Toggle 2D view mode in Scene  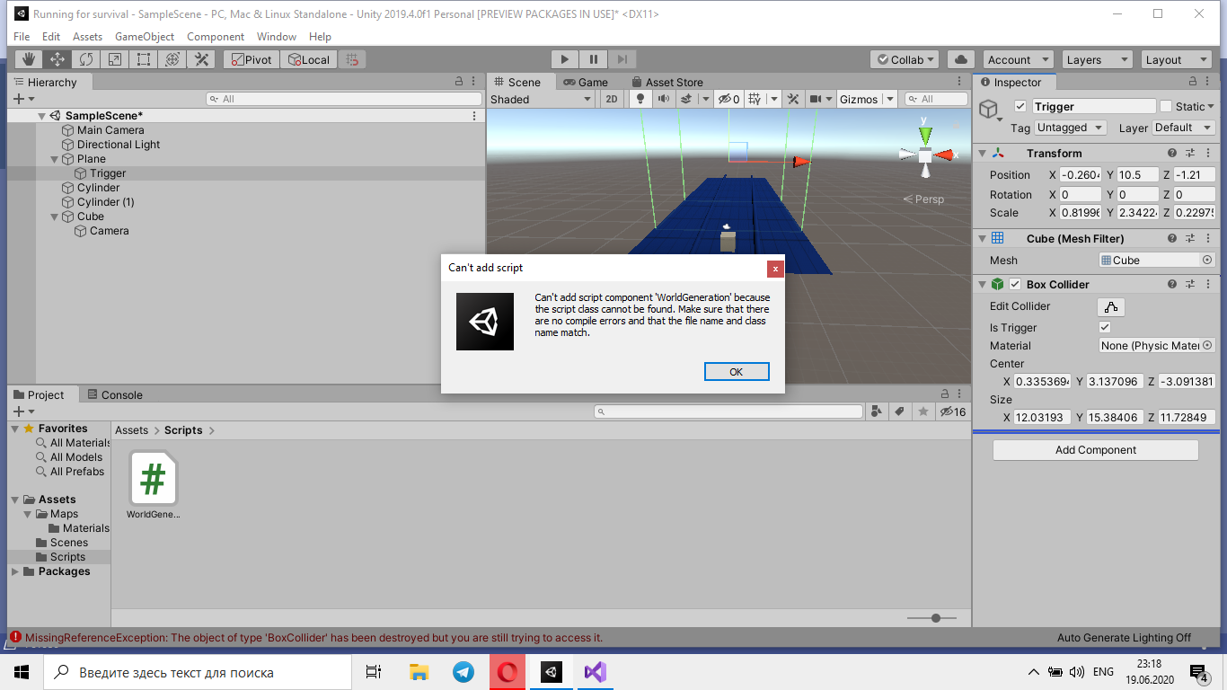tap(612, 99)
